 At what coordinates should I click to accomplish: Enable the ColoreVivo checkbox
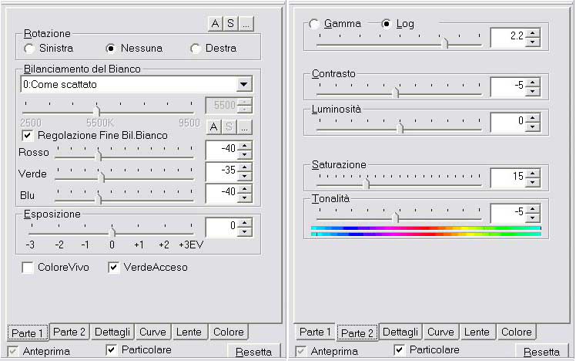tap(28, 268)
